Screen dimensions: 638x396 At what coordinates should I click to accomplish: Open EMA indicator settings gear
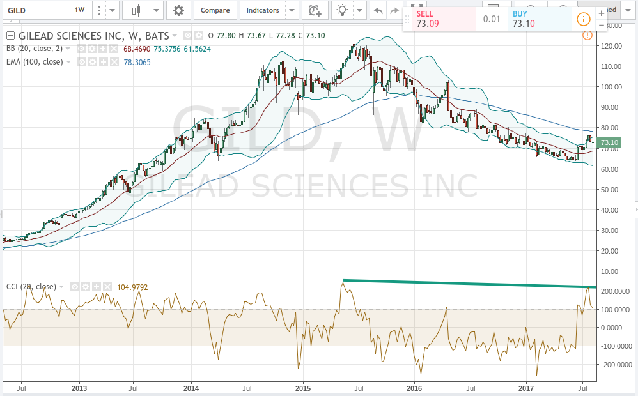click(92, 62)
